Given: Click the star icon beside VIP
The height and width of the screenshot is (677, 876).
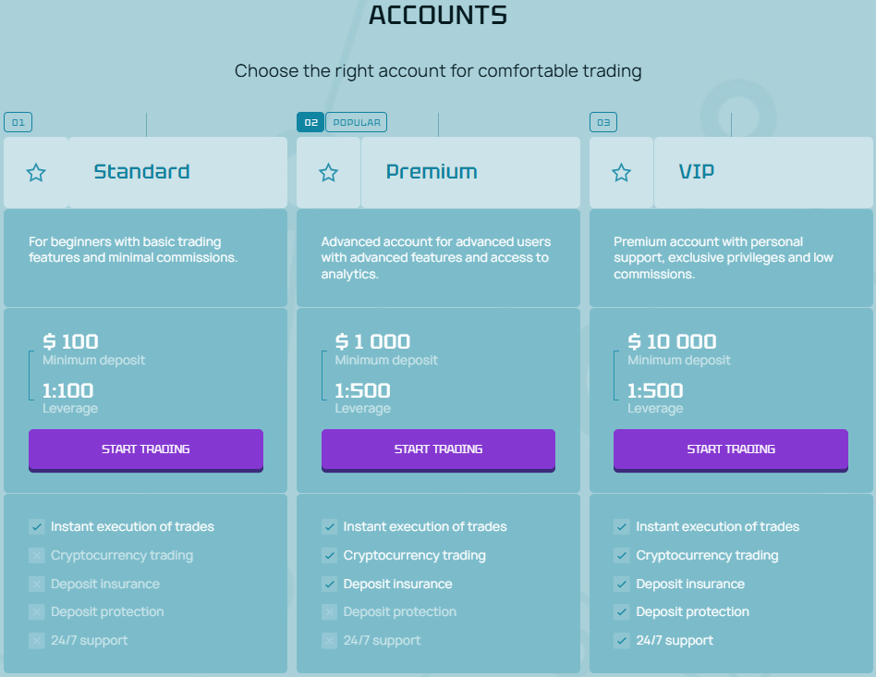Looking at the screenshot, I should click(622, 173).
